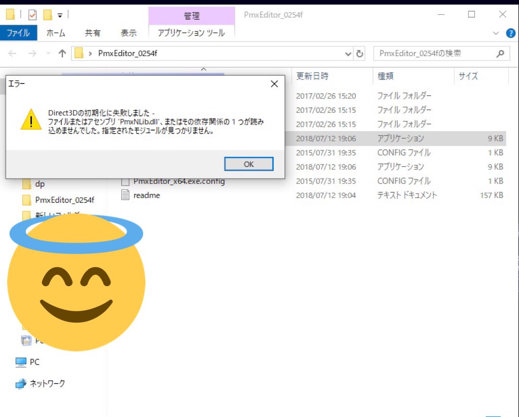Sort by the サイズ column header
Screen dimensions: 519x417
point(468,76)
